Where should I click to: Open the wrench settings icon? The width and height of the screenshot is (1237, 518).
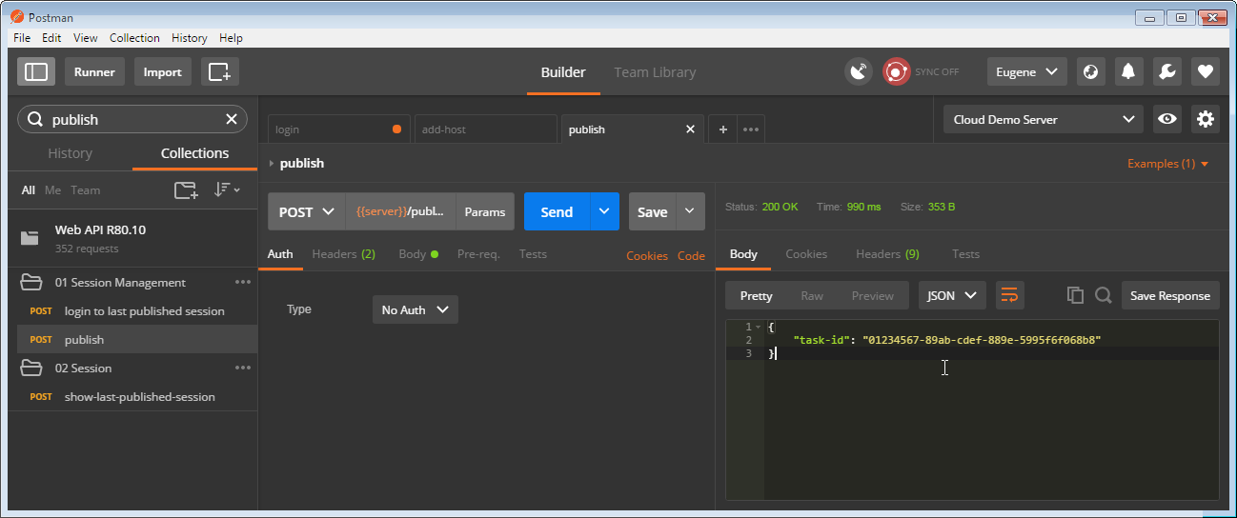(x=1167, y=71)
